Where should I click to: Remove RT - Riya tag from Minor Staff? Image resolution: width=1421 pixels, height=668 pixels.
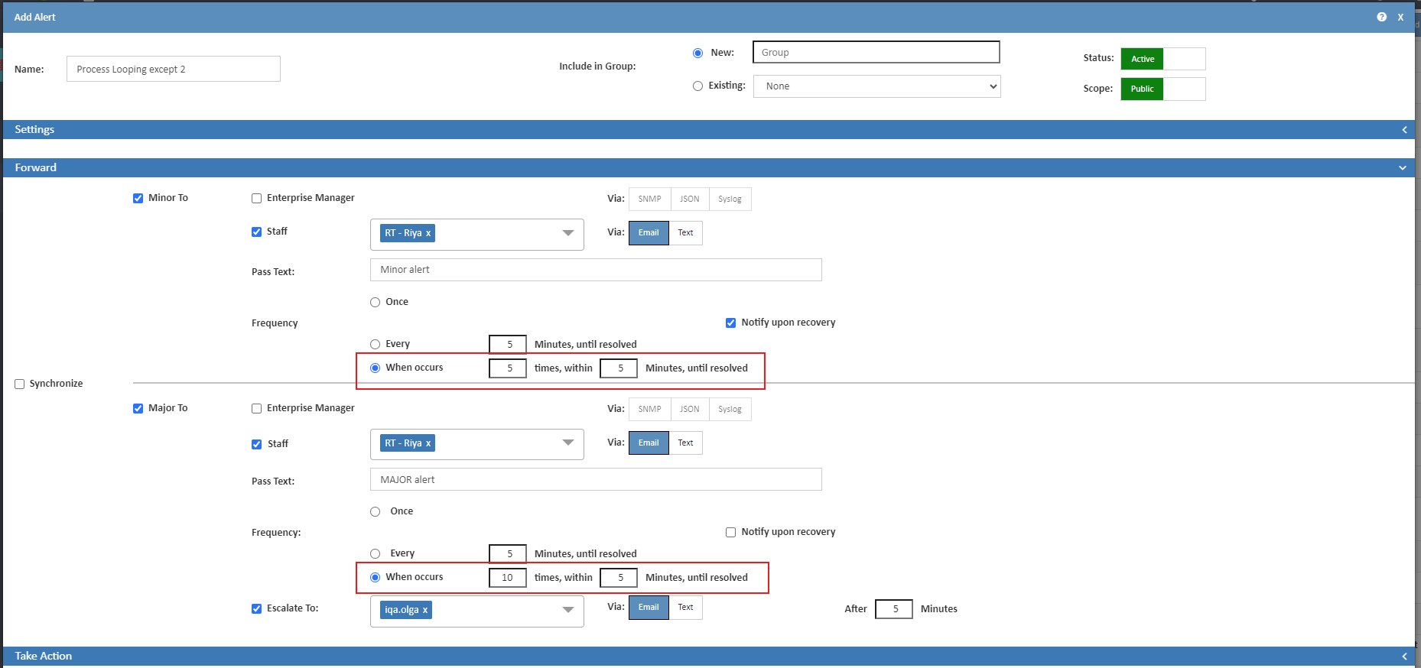point(428,233)
